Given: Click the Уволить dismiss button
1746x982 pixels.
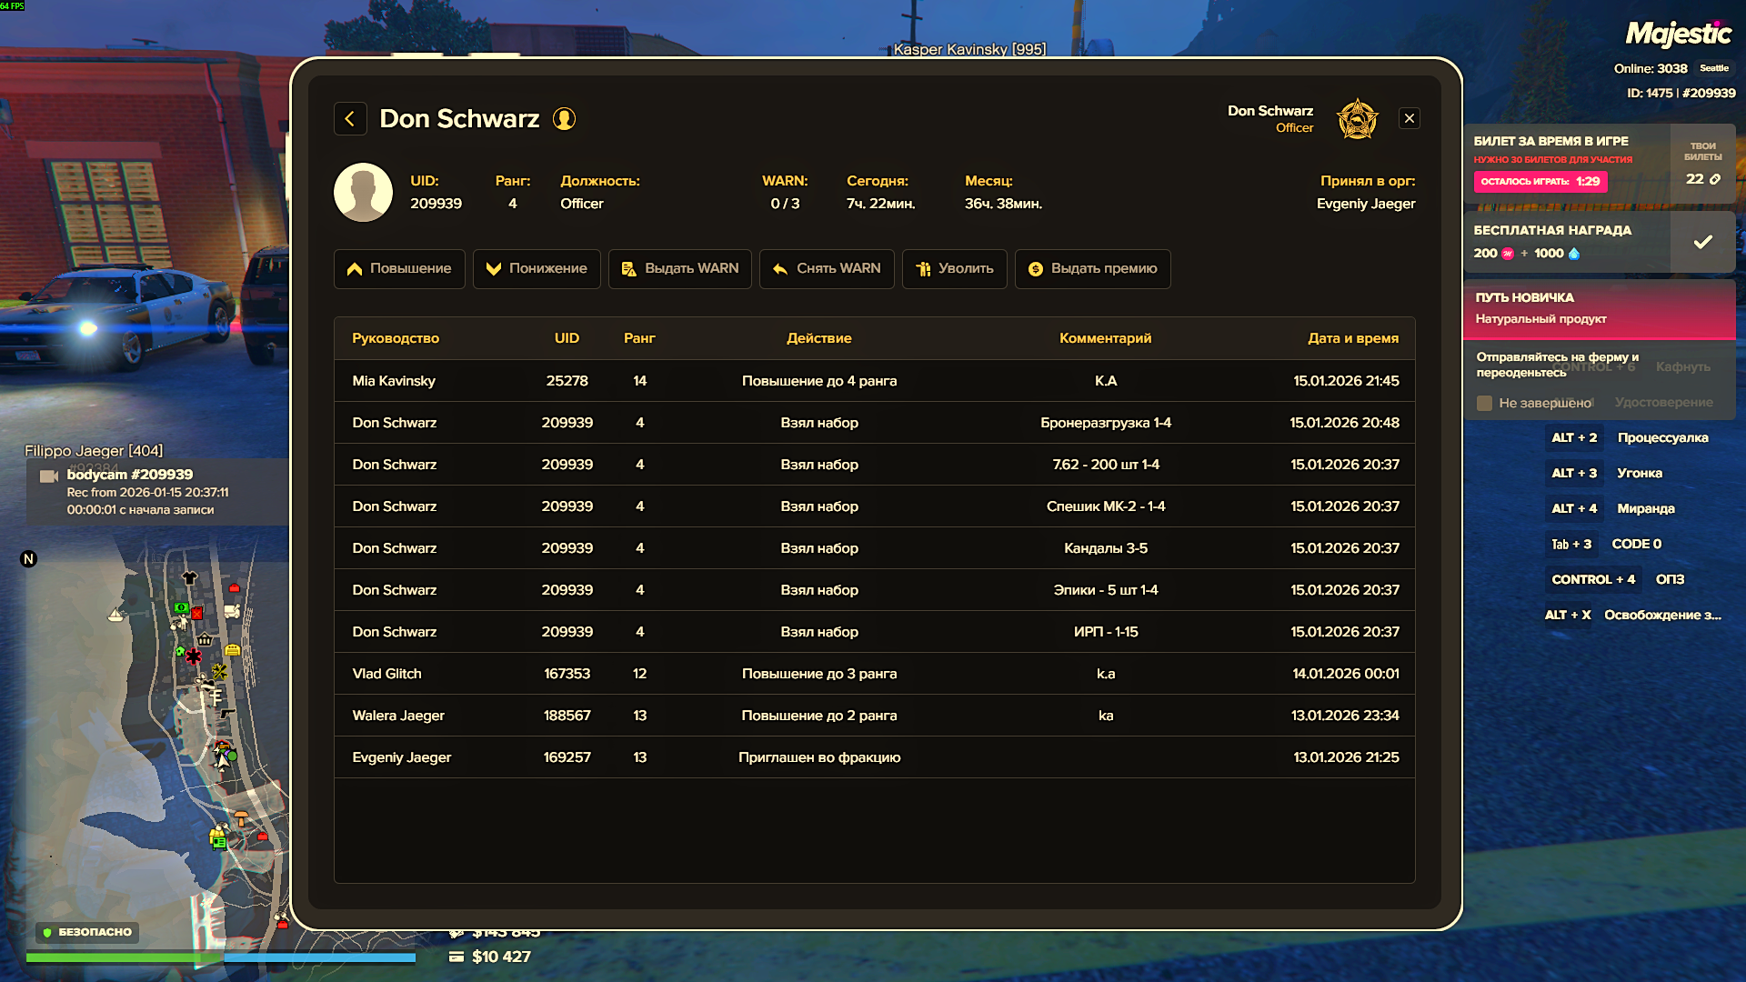Looking at the screenshot, I should 954,269.
